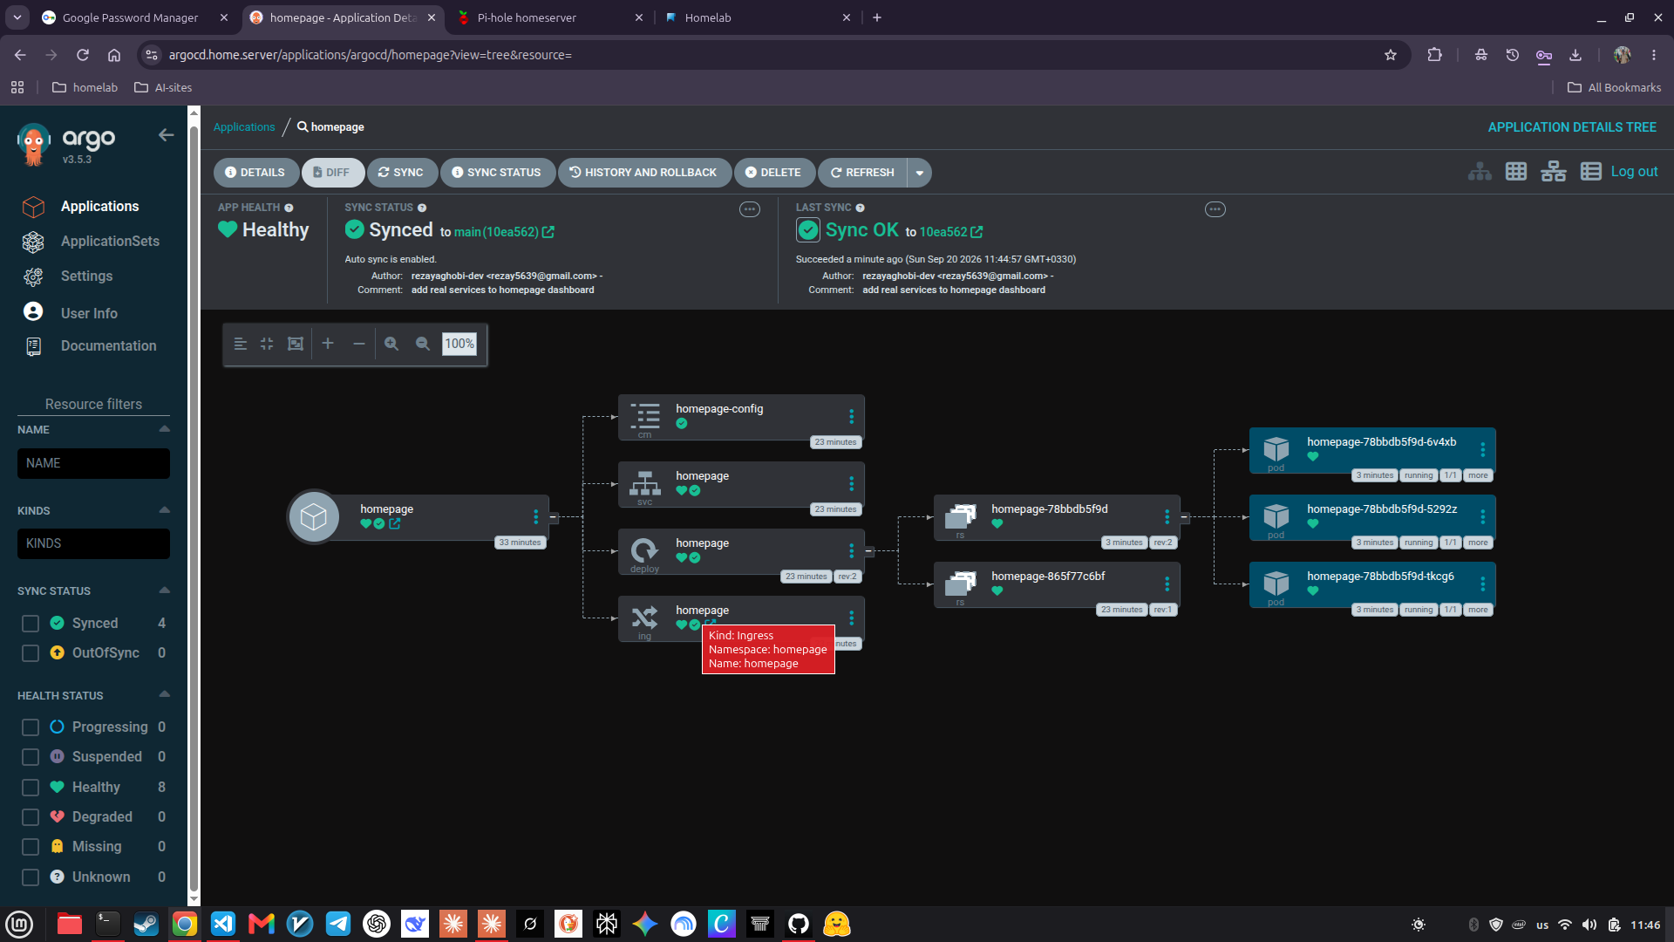
Task: Click the SYNC button
Action: click(x=401, y=173)
